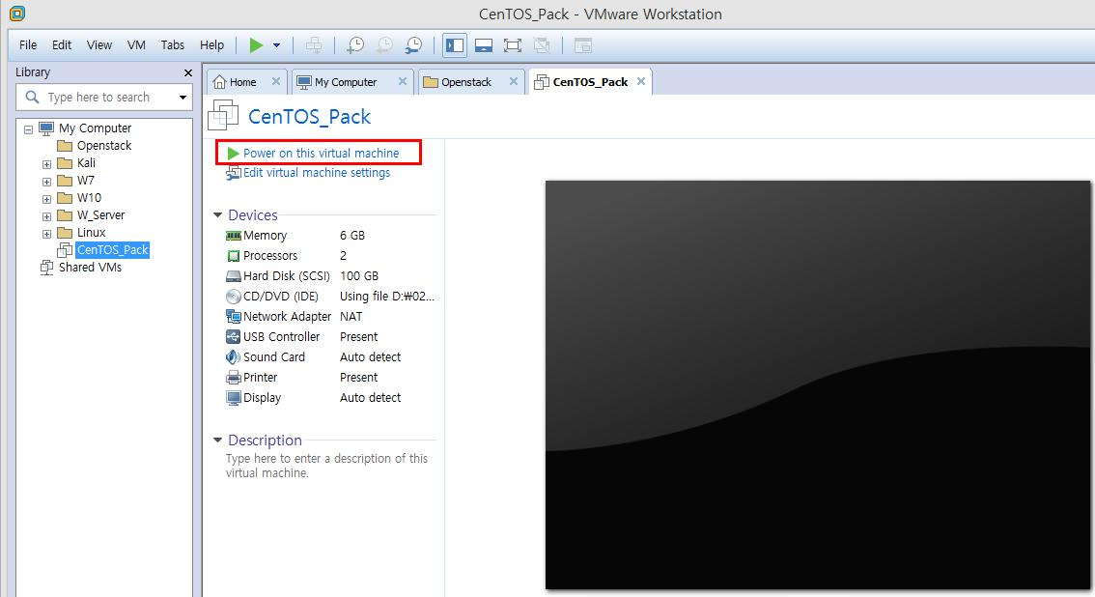
Task: Click the Unity mode toolbar icon
Action: coord(542,45)
